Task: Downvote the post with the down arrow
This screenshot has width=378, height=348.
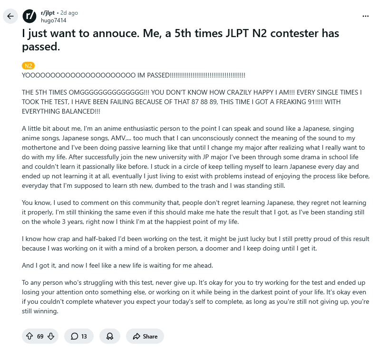Action: click(x=51, y=336)
